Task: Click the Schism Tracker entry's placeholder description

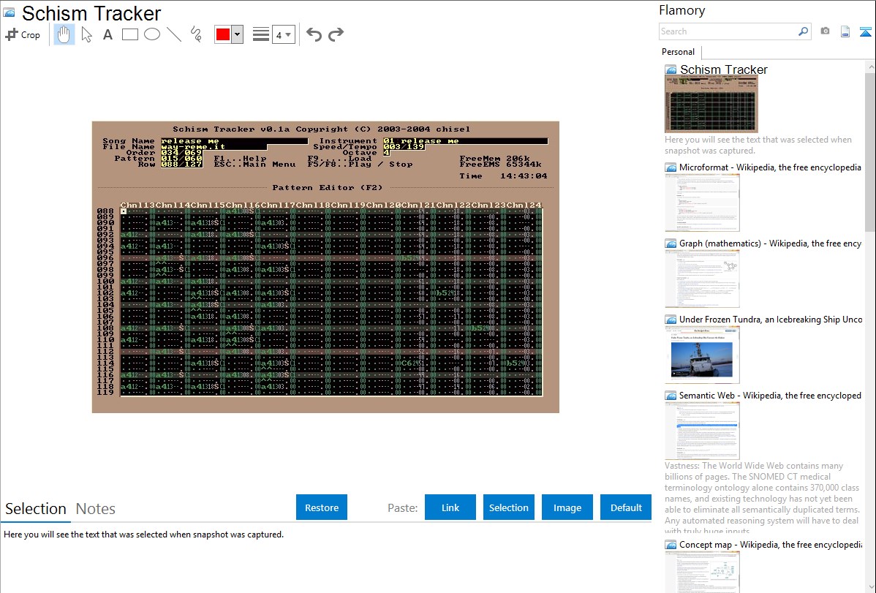Action: [x=758, y=146]
